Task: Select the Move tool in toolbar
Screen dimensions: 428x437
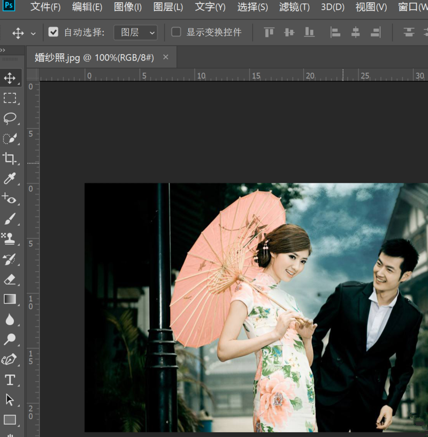Action: [10, 78]
